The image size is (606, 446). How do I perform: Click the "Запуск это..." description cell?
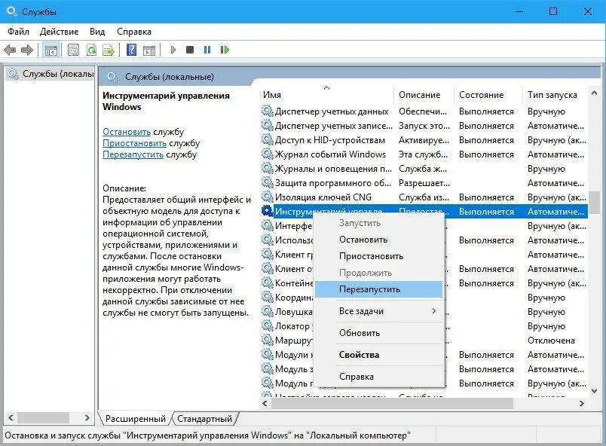point(424,126)
